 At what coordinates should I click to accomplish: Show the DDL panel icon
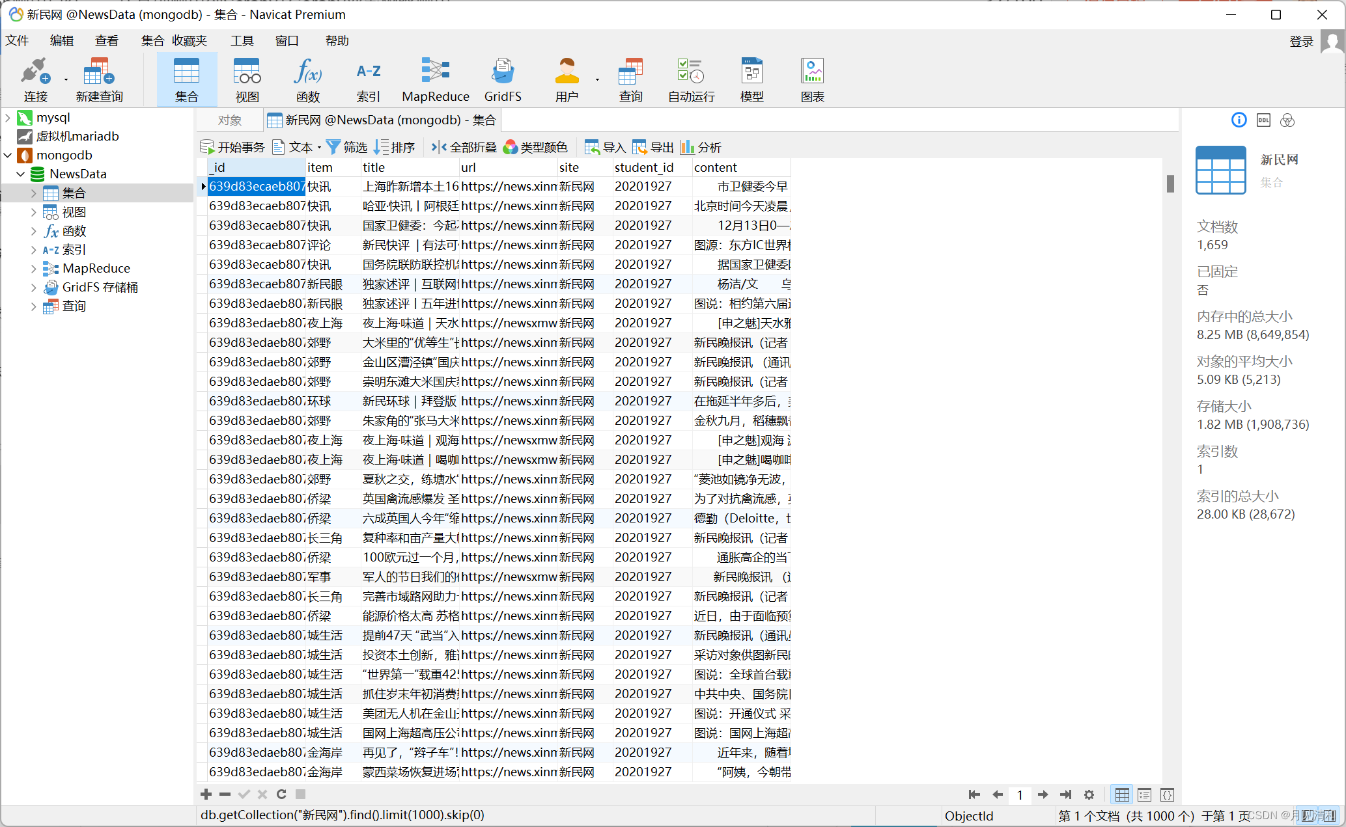pos(1263,120)
